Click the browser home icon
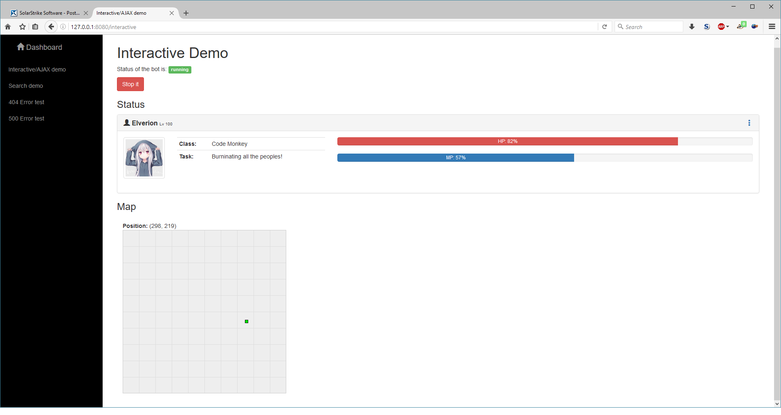The height and width of the screenshot is (415, 781). (x=8, y=27)
